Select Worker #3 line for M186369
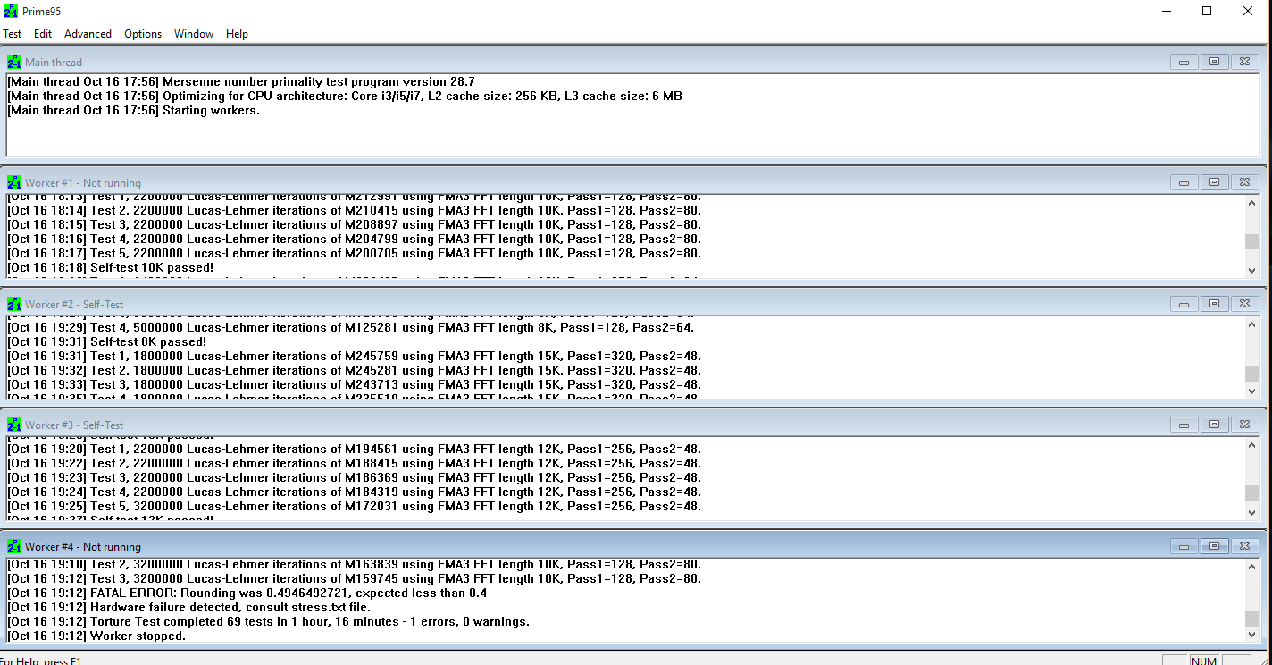 [355, 477]
